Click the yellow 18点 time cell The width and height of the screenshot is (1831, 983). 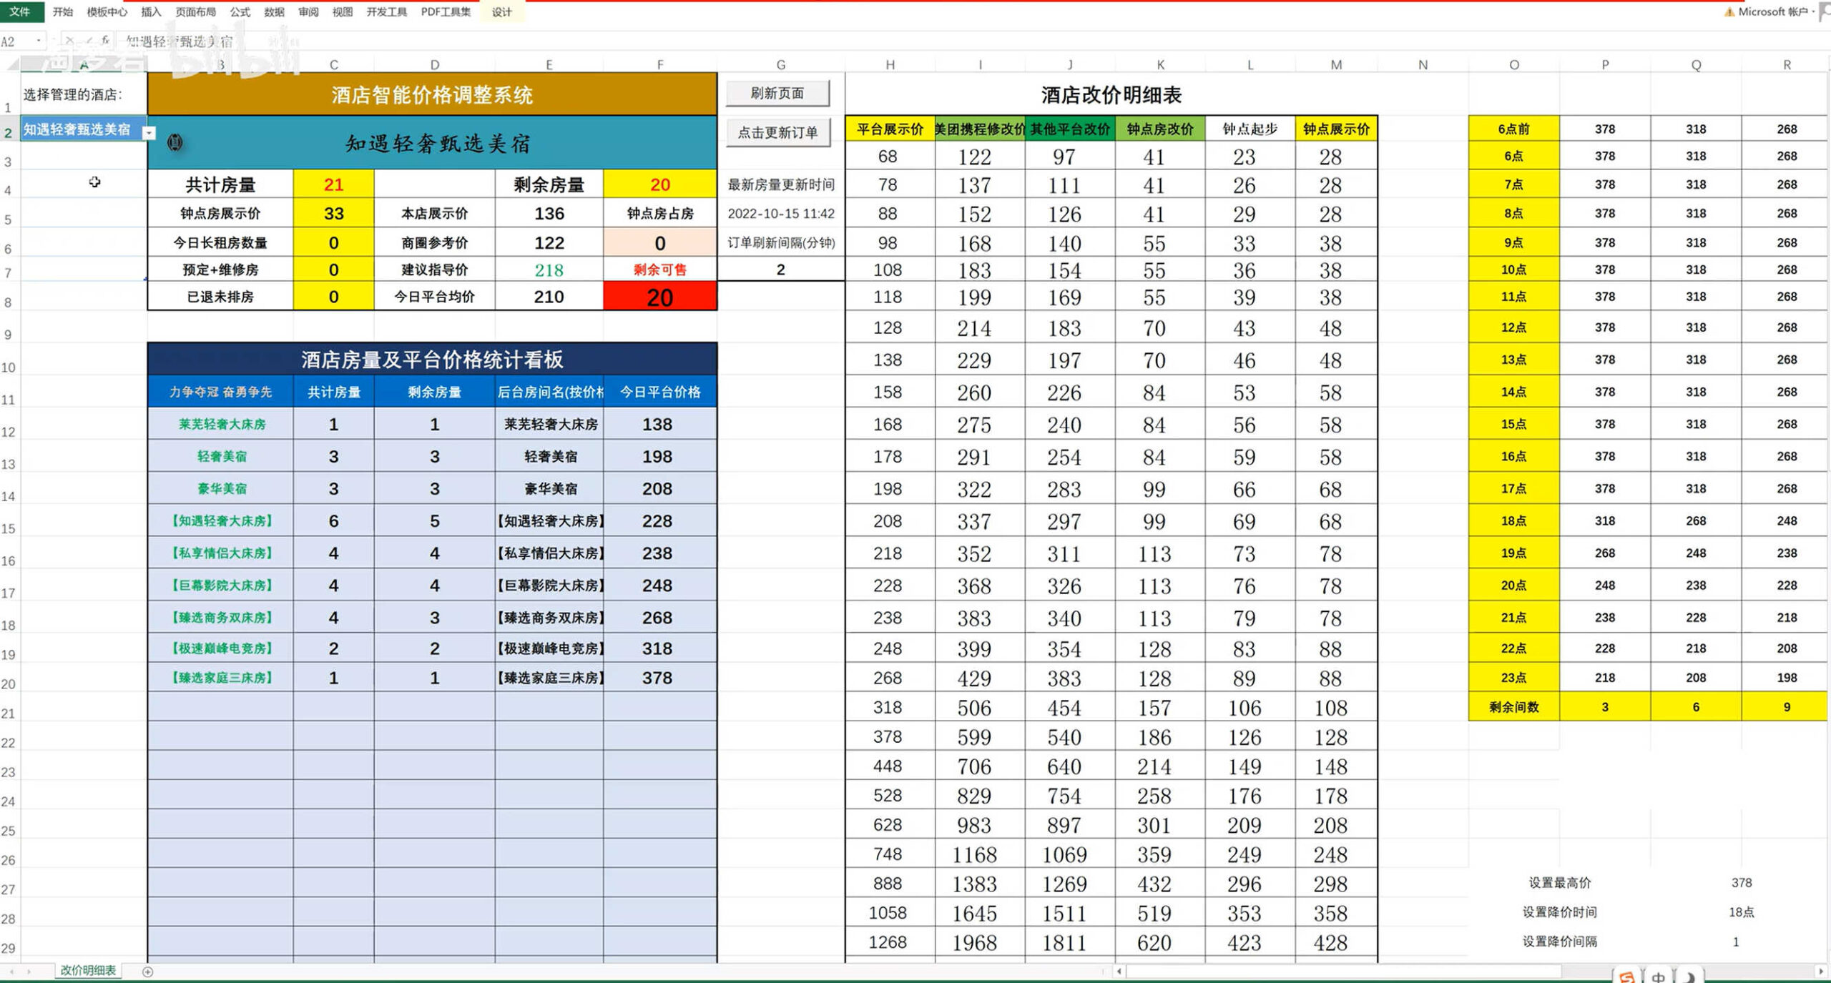point(1513,520)
